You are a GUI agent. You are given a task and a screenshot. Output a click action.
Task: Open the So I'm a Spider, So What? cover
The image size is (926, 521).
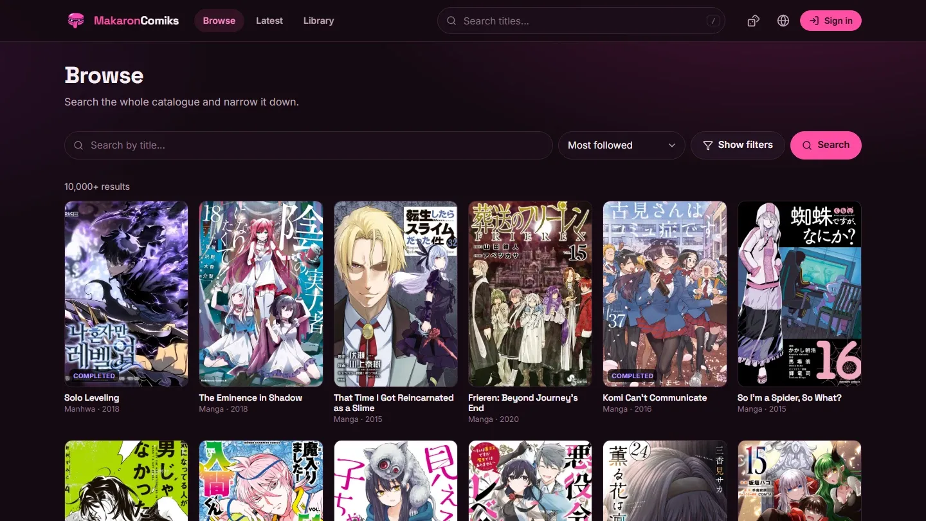pos(799,294)
